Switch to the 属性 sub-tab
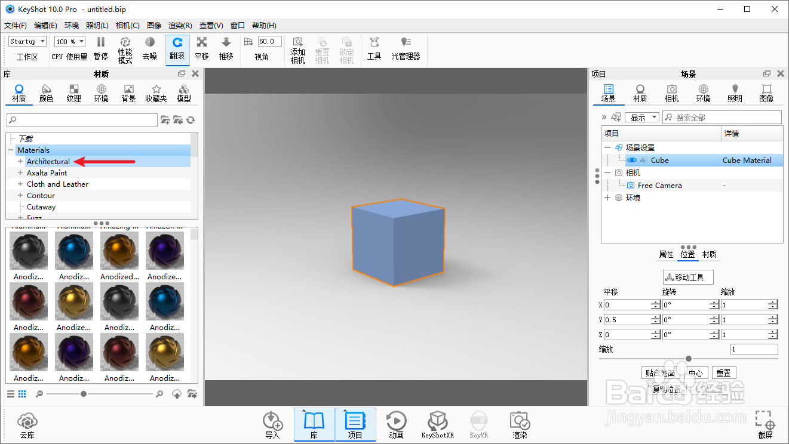Viewport: 789px width, 444px height. pyautogui.click(x=666, y=254)
